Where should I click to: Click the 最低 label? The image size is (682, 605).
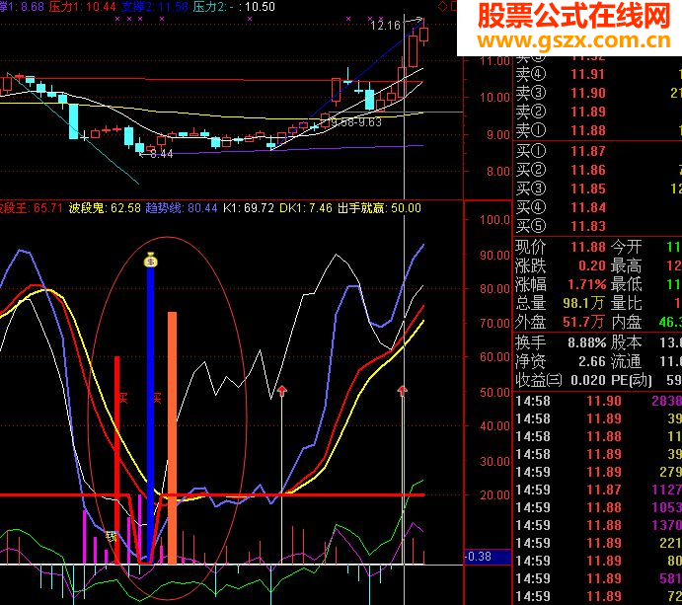[x=627, y=284]
